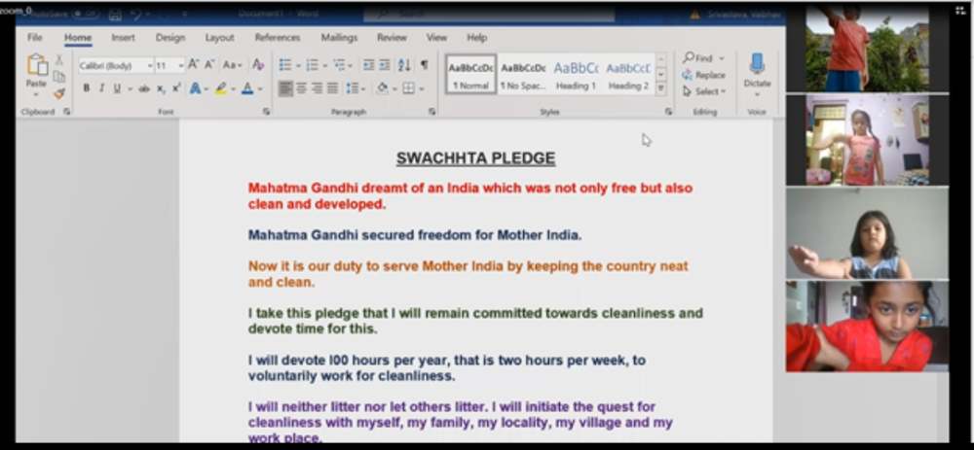Apply paragraph Shading paint bucket
The width and height of the screenshot is (974, 450).
pyautogui.click(x=382, y=88)
